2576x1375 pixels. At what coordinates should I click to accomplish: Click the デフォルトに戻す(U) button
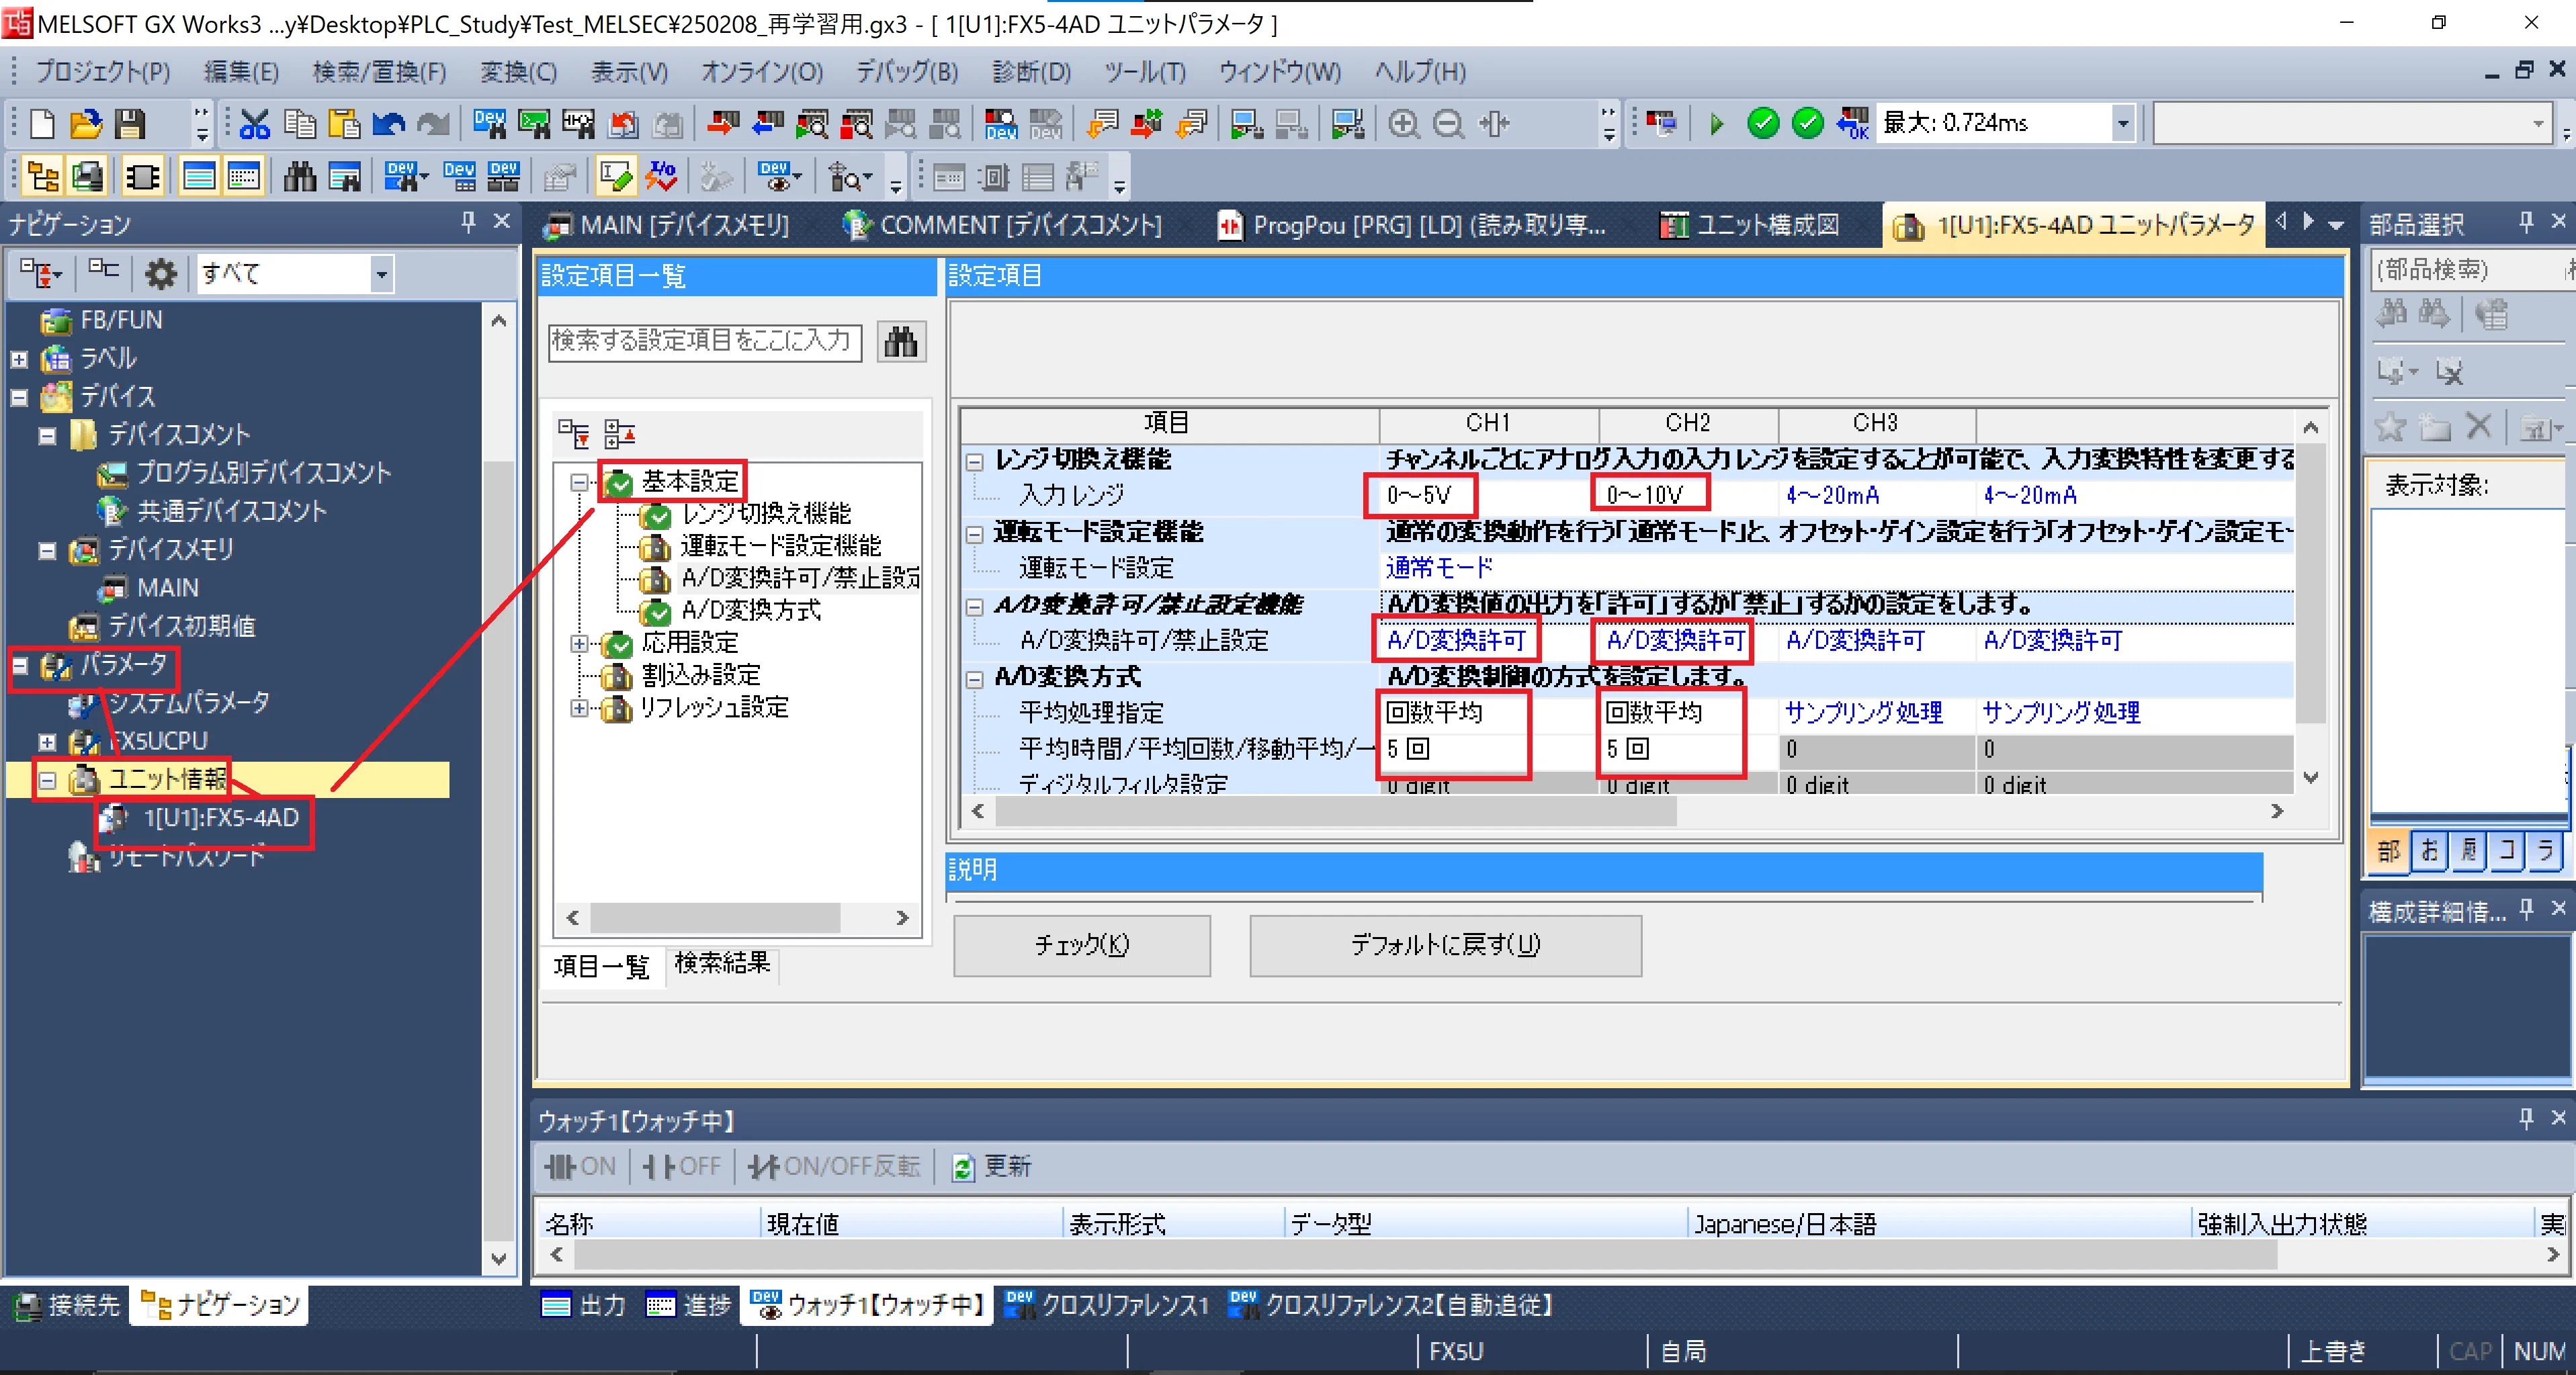click(x=1445, y=945)
